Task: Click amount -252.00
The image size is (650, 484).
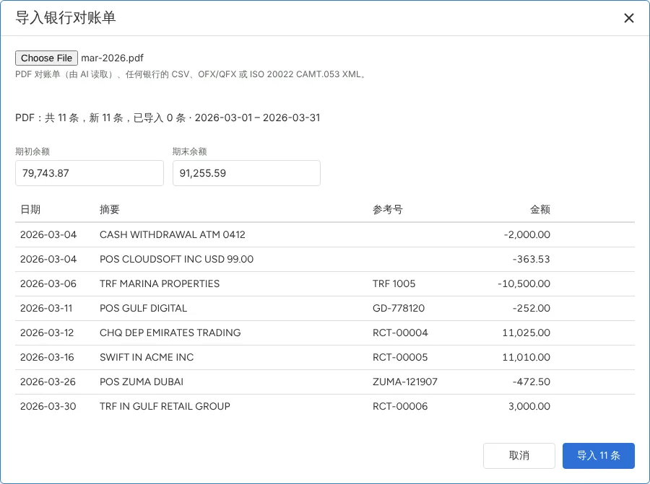Action: (531, 308)
